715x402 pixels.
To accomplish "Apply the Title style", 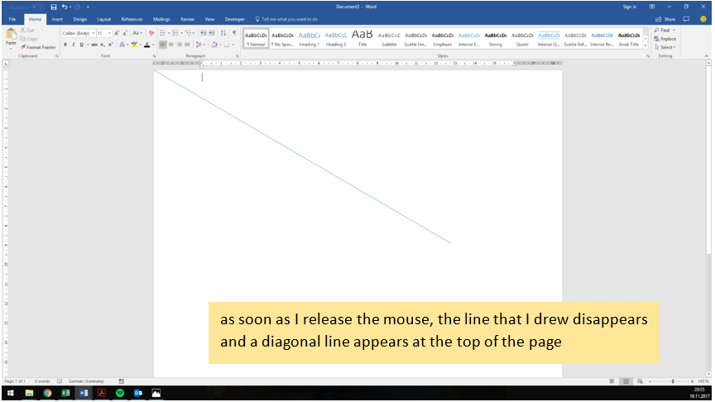I will pos(362,39).
